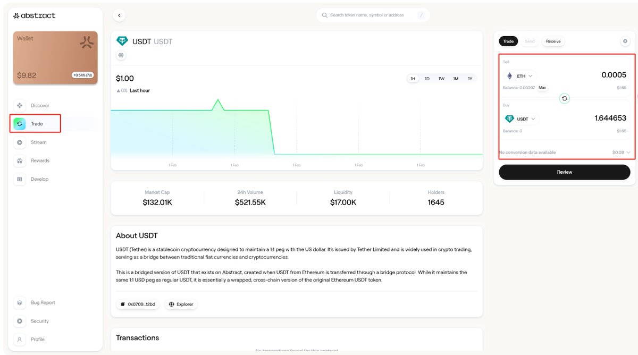Edit the sell amount 0.0005 field
638x355 pixels.
[614, 75]
